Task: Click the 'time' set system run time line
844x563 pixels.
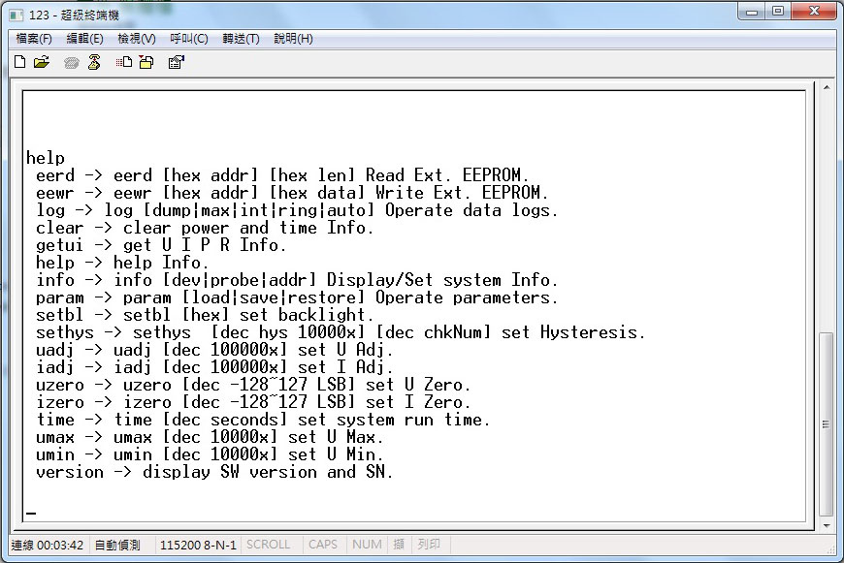Action: (263, 420)
